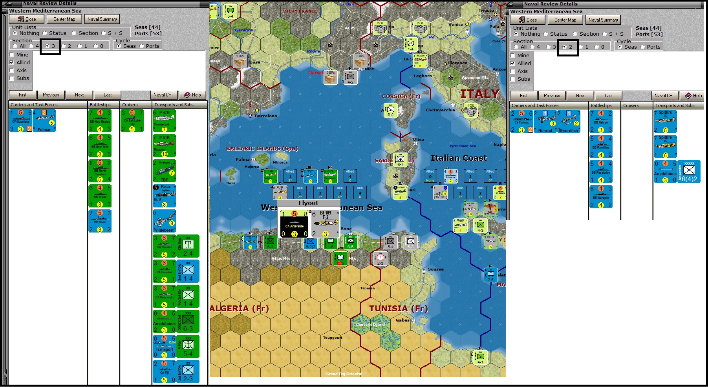Pick the CA Chester cruiser counter
708x387 pixels.
[165, 246]
